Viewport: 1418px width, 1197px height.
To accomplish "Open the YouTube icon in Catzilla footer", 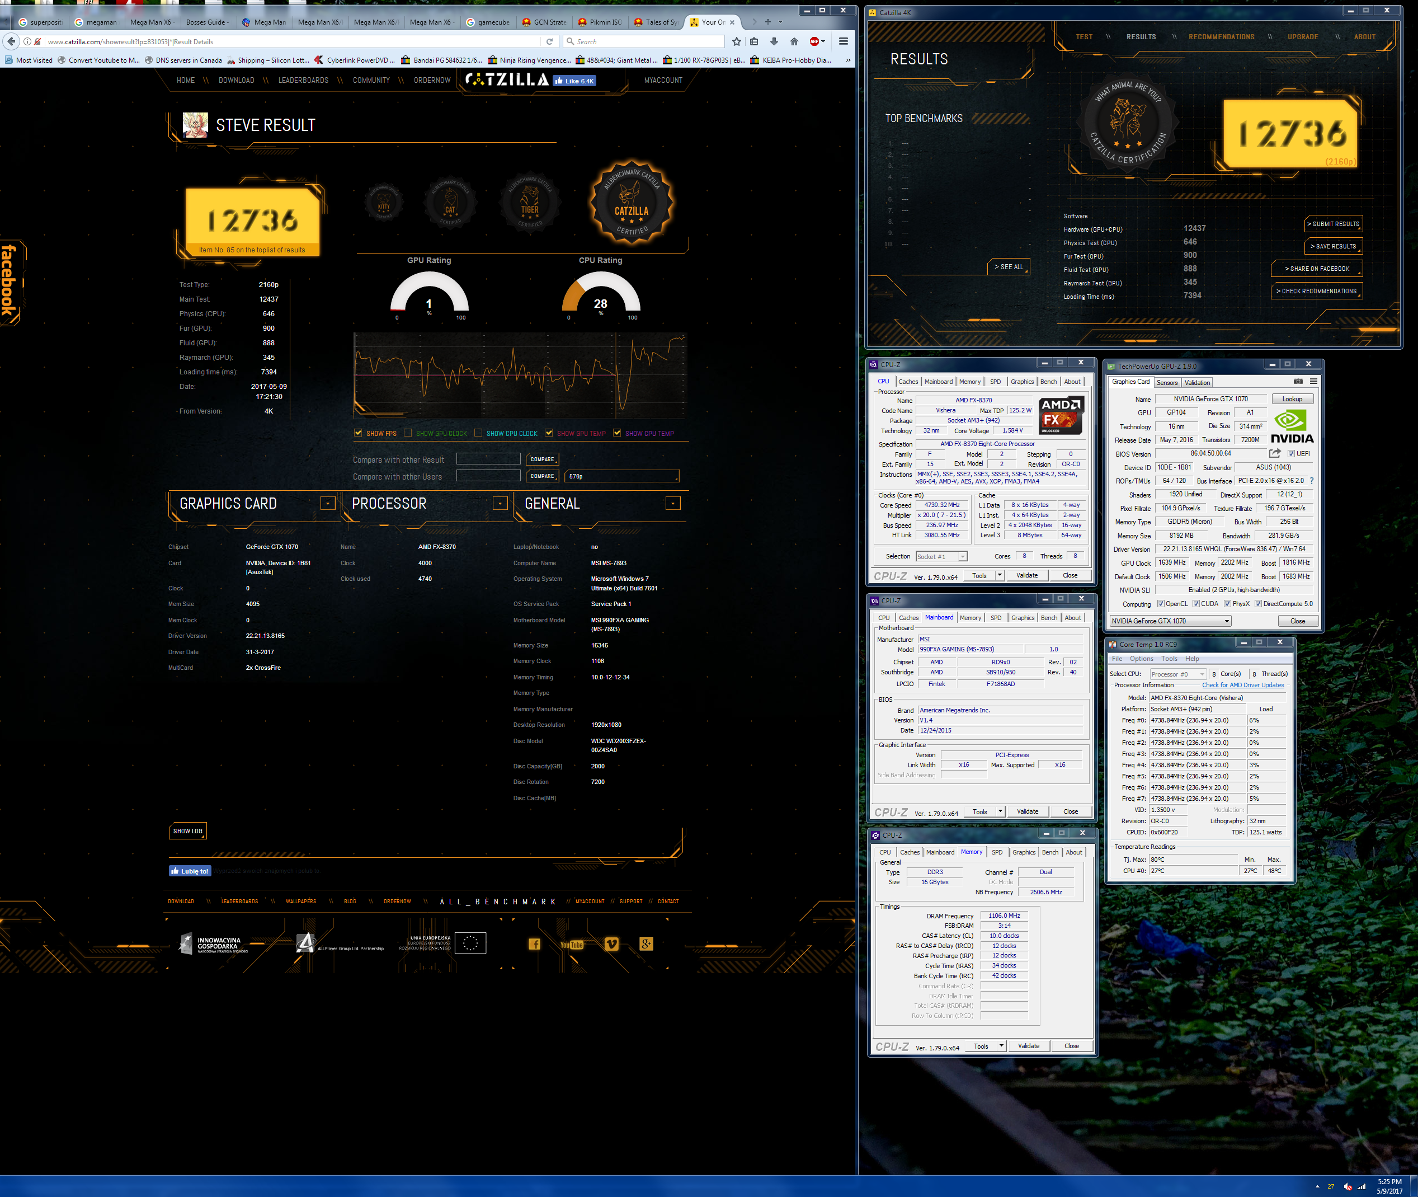I will pos(572,945).
